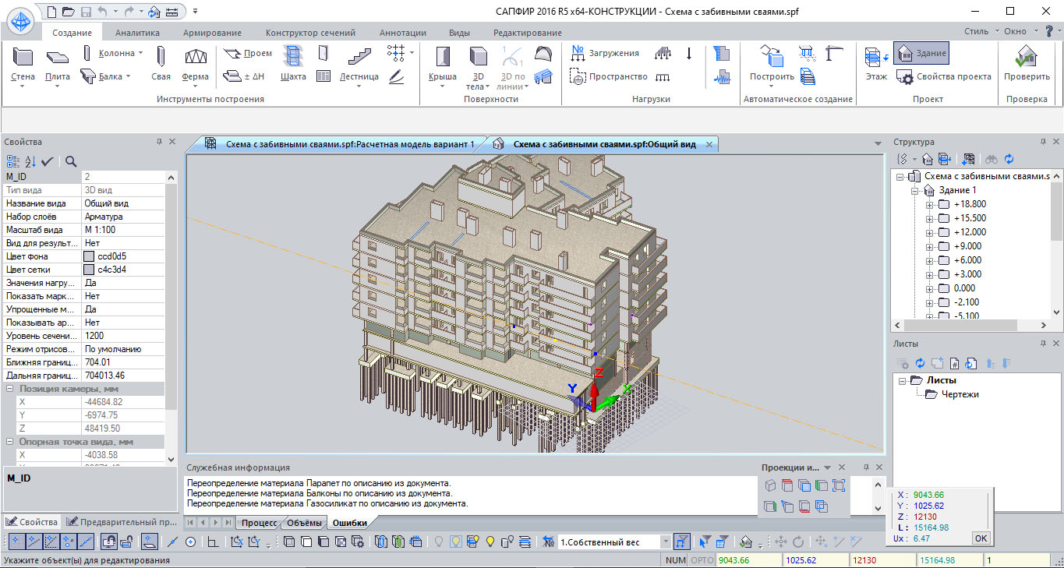Image resolution: width=1064 pixels, height=568 pixels.
Task: Switch to Предварительный просмотр panel tab
Action: [122, 522]
